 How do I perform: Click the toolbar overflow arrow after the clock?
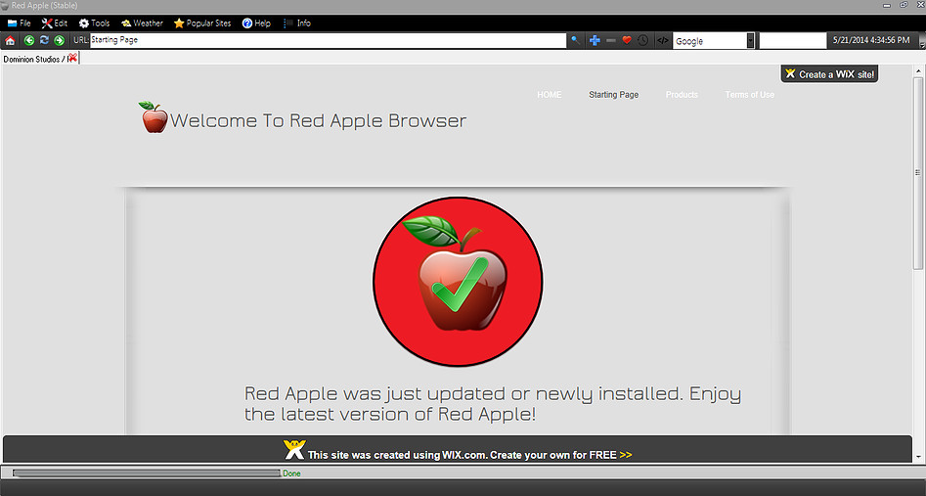pyautogui.click(x=922, y=43)
